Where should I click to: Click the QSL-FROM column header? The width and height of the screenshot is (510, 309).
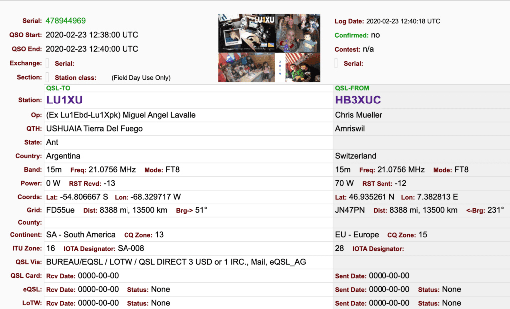tap(352, 88)
